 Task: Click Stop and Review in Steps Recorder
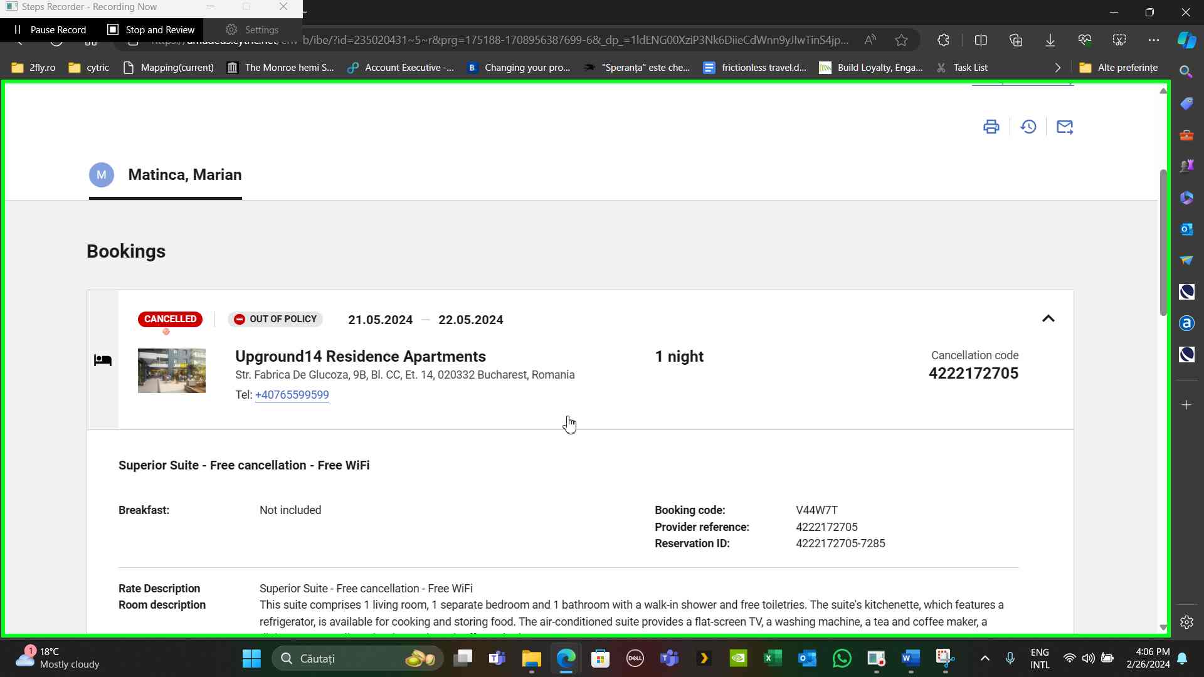click(151, 29)
